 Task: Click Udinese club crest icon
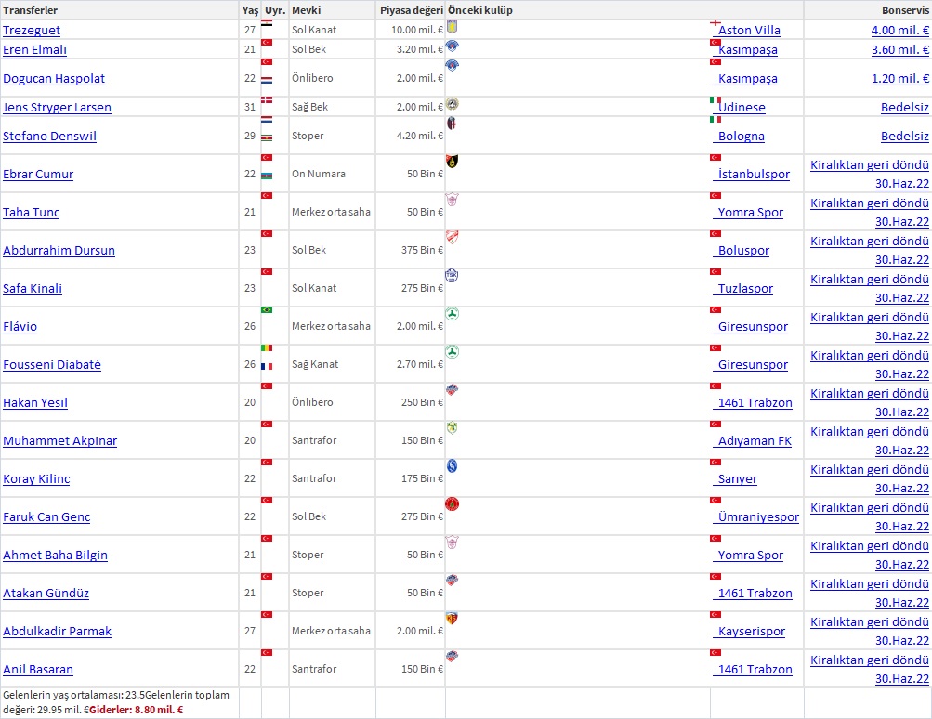[452, 103]
